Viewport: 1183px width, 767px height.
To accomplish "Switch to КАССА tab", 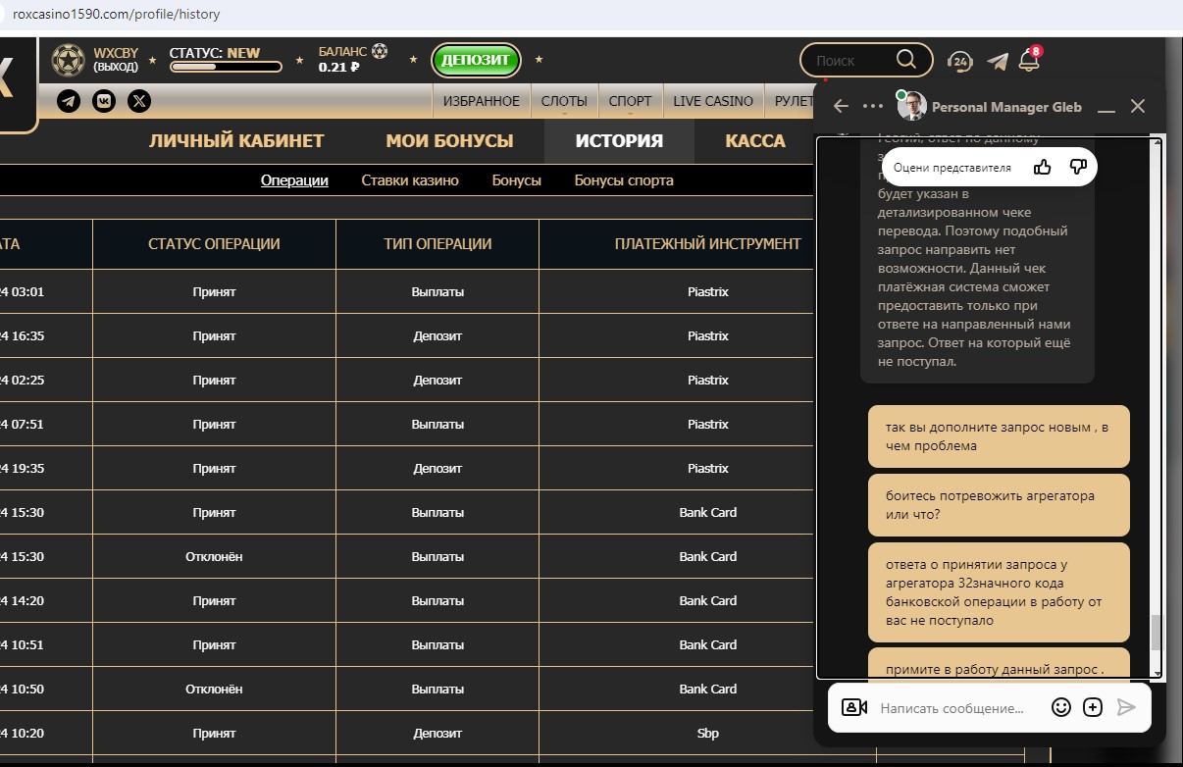I will click(755, 141).
